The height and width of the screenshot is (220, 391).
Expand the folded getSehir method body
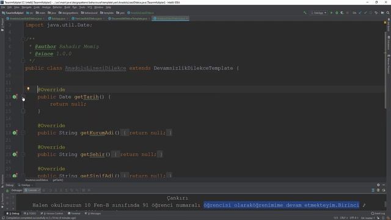(x=23, y=155)
